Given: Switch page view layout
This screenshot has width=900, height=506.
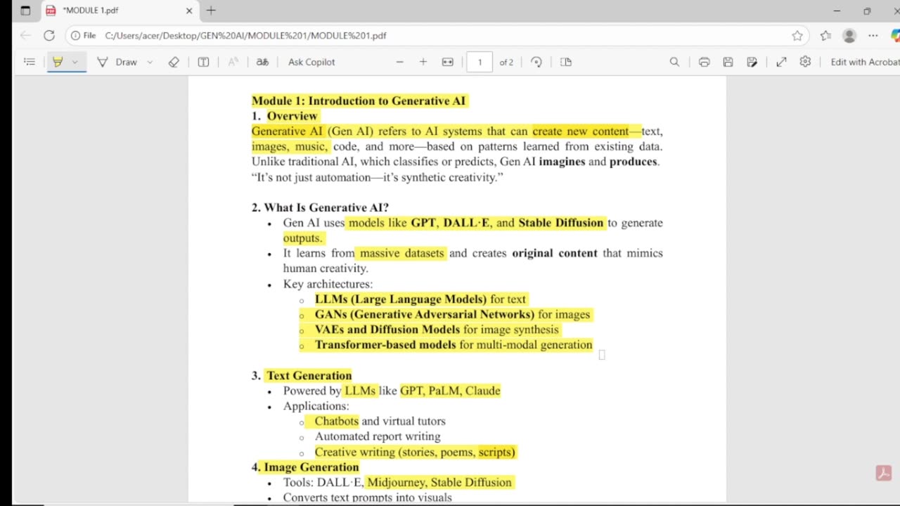Looking at the screenshot, I should tap(566, 62).
